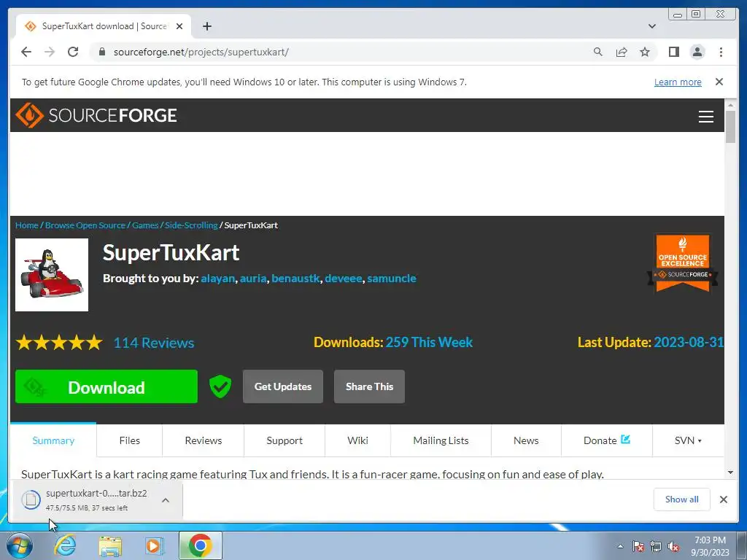
Task: Open the Wiki tab
Action: (357, 440)
